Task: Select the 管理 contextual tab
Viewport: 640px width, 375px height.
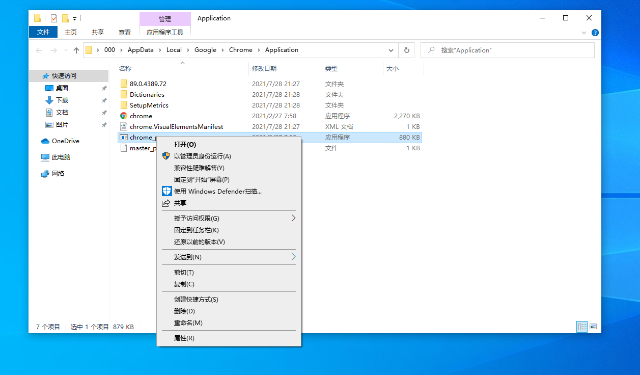Action: tap(165, 19)
